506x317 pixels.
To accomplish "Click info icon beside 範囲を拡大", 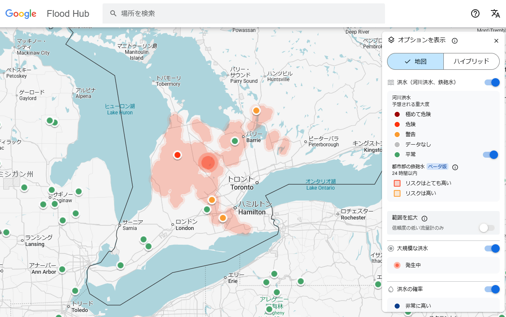I will (424, 219).
